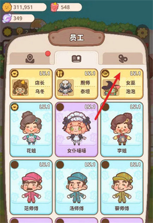Open the location pin tab
The width and height of the screenshot is (153, 223).
pos(30,59)
